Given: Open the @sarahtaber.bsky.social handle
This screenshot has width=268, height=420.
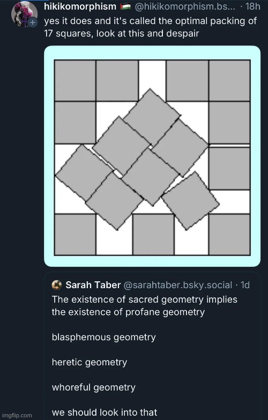Looking at the screenshot, I should click(178, 285).
